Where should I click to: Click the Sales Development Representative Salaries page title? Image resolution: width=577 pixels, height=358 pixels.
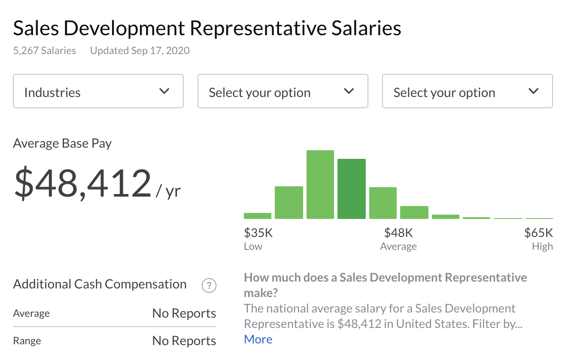coord(207,28)
